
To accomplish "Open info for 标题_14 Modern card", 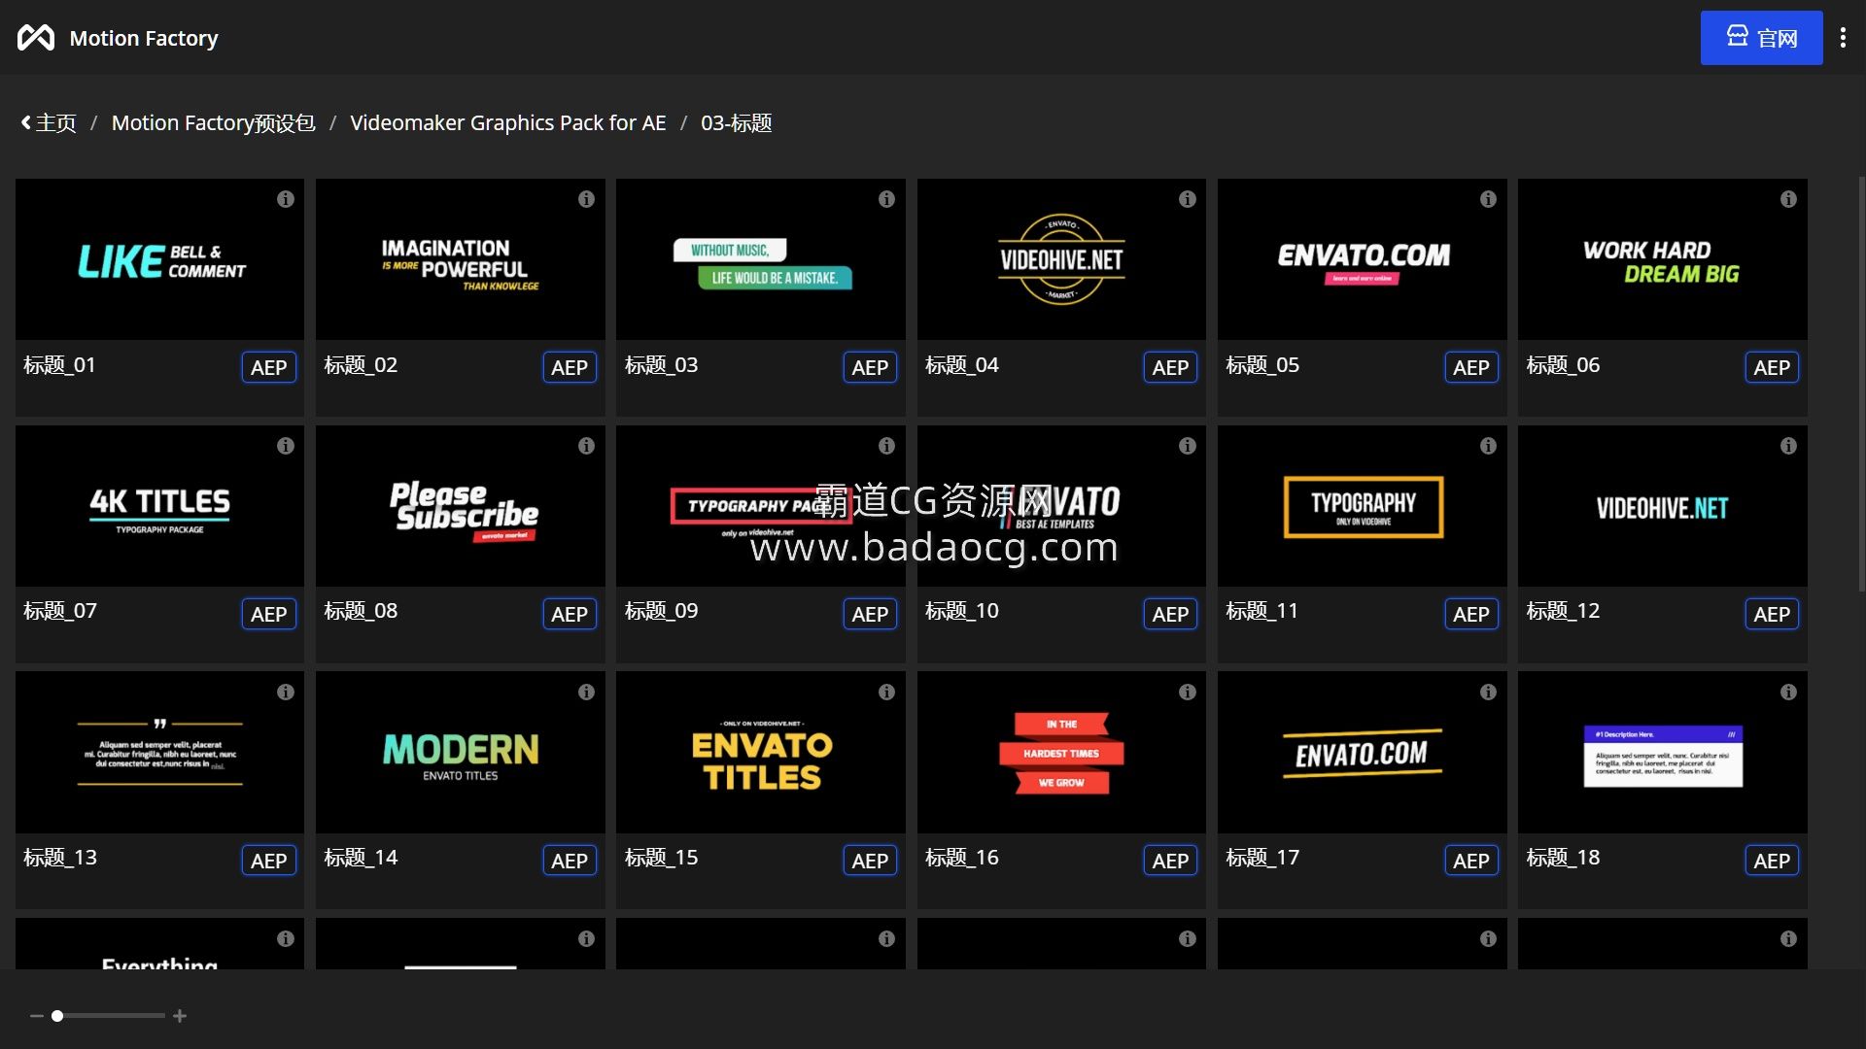I will pyautogui.click(x=586, y=693).
